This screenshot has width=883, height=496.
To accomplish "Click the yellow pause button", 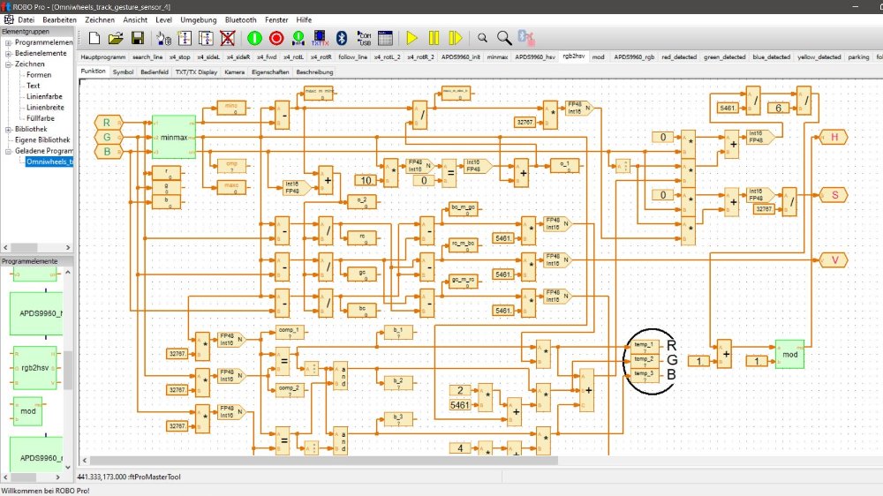I will coord(434,38).
